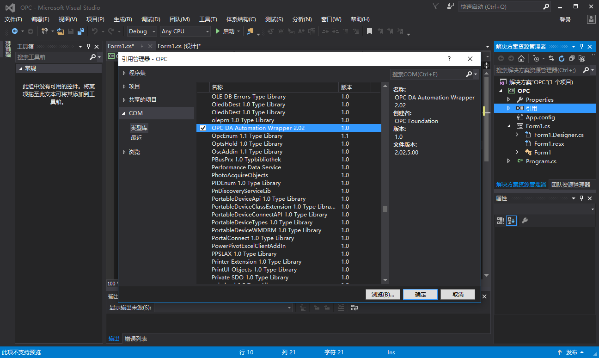The height and width of the screenshot is (358, 599).
Task: Click the undo toolbar icon
Action: point(95,31)
